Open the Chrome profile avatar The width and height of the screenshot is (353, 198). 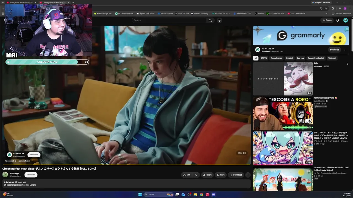pyautogui.click(x=345, y=8)
